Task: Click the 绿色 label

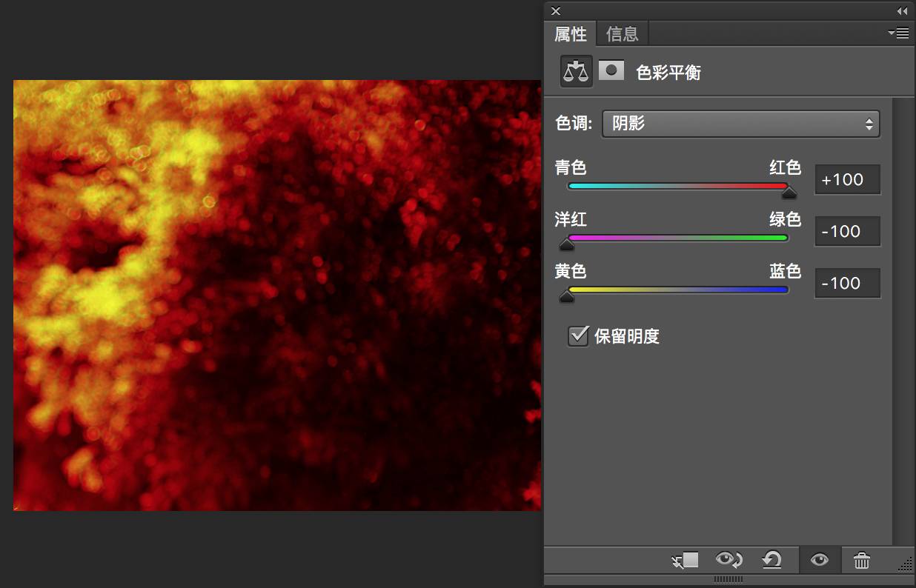Action: pos(786,219)
